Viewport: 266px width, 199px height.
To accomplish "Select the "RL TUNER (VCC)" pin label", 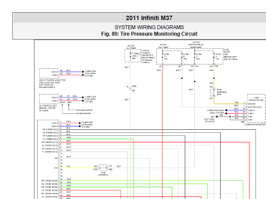I will coord(50,145).
